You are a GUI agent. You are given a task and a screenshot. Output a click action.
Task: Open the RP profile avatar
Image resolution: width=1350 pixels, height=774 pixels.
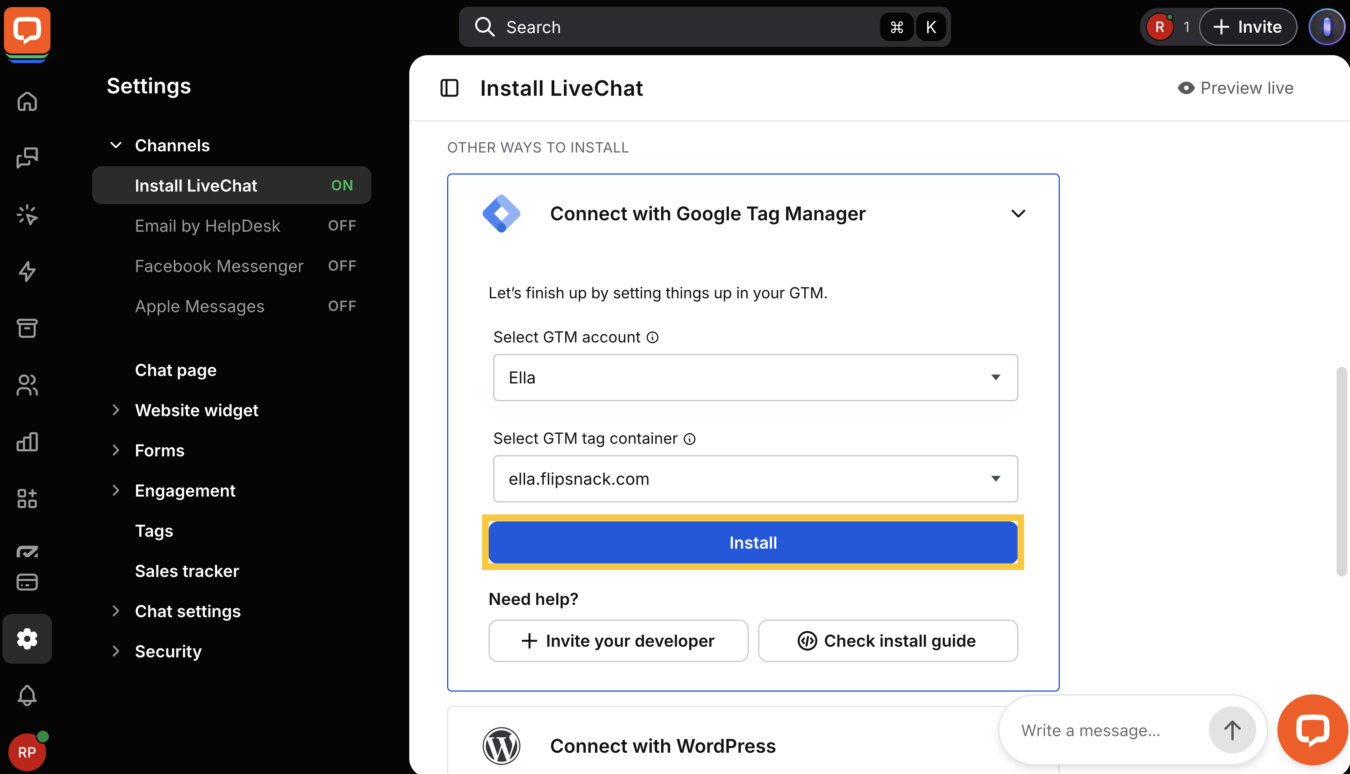27,752
